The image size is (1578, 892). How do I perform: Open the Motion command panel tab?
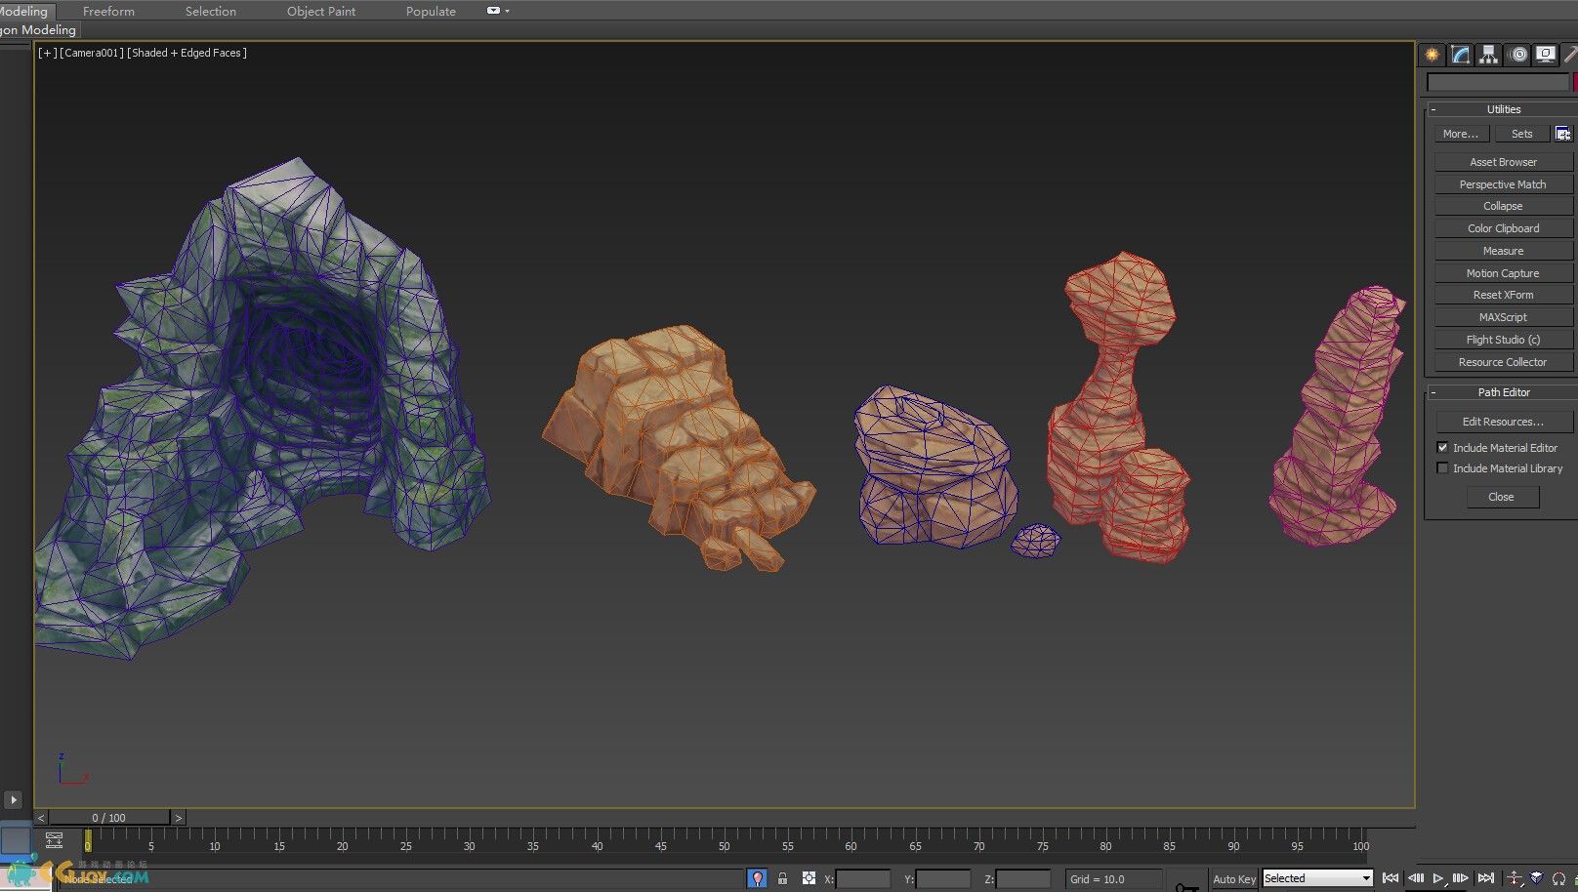(1517, 55)
